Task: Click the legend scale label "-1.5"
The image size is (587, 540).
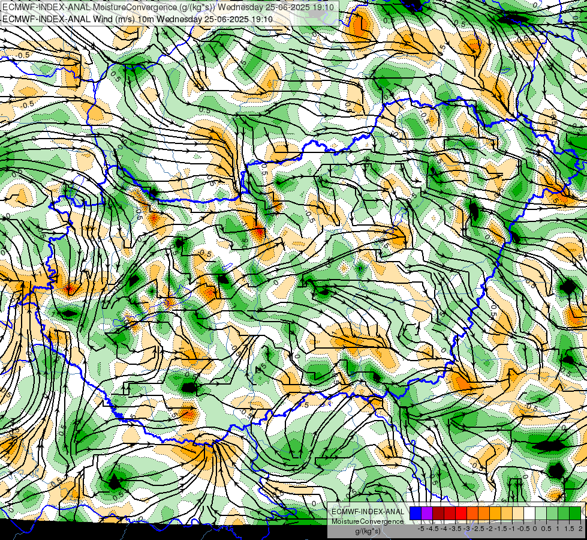Action: pos(501,529)
